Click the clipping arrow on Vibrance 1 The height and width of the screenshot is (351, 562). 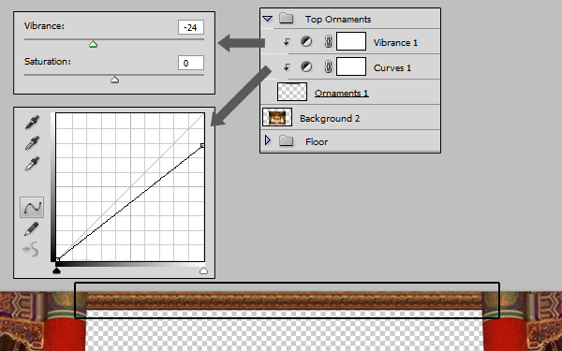[x=287, y=42]
